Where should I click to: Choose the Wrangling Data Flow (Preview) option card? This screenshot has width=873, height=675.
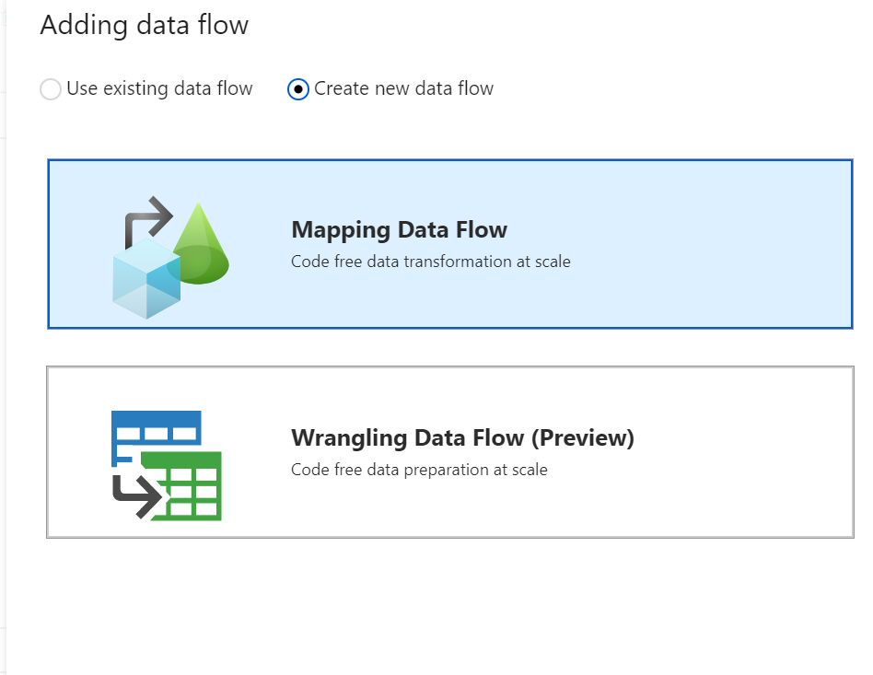pos(450,451)
